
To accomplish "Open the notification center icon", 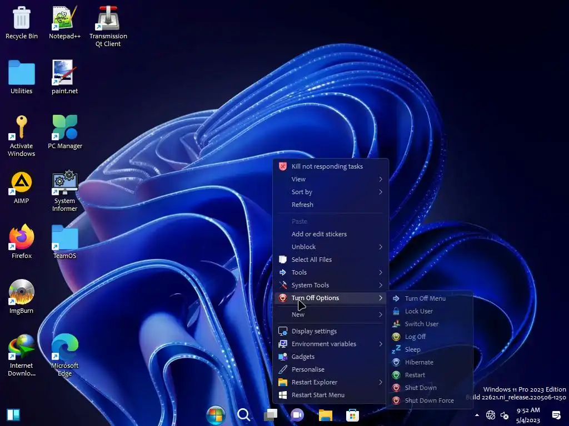I will pos(556,415).
